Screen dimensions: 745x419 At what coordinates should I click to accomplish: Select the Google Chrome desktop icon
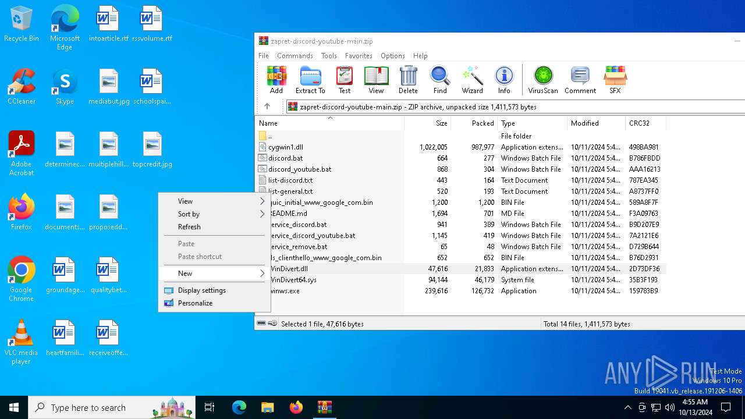click(22, 279)
